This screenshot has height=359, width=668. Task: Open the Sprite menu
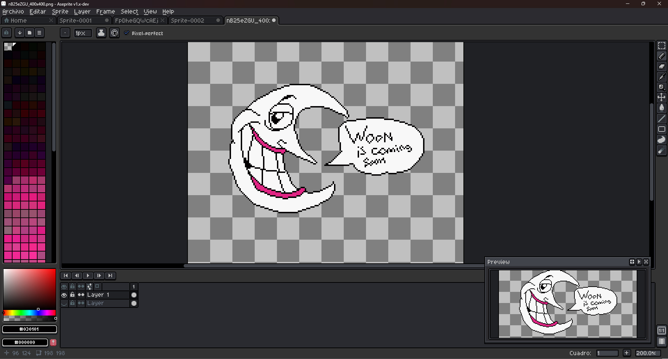tap(60, 11)
